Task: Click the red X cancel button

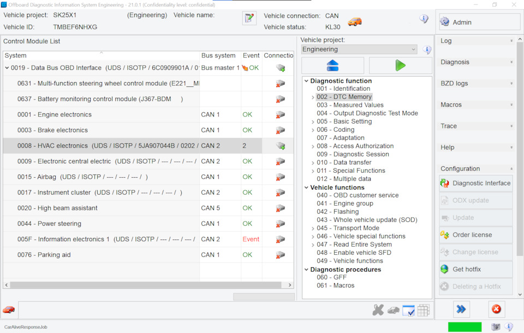Action: coord(496,309)
